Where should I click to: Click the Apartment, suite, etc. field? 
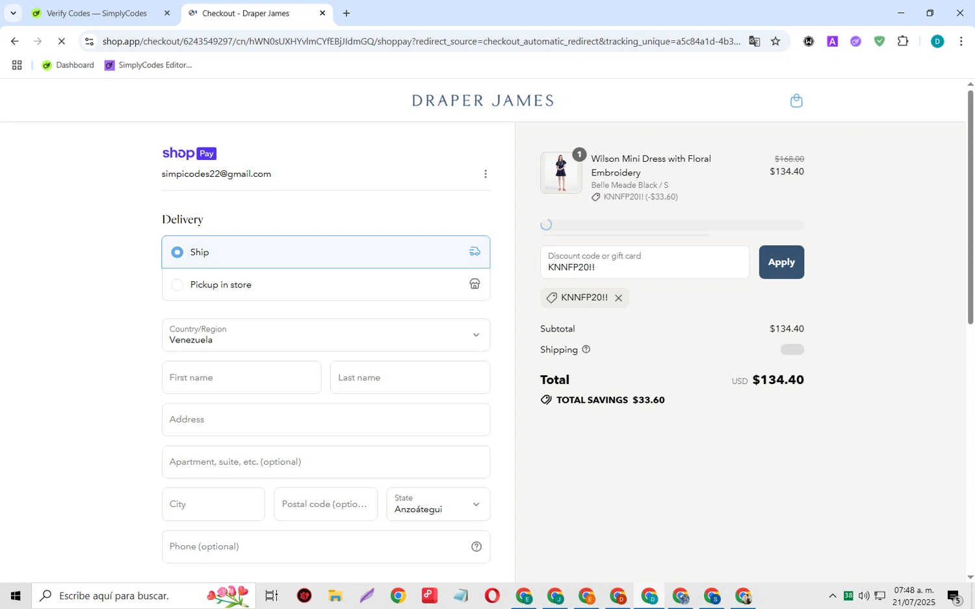pyautogui.click(x=326, y=462)
